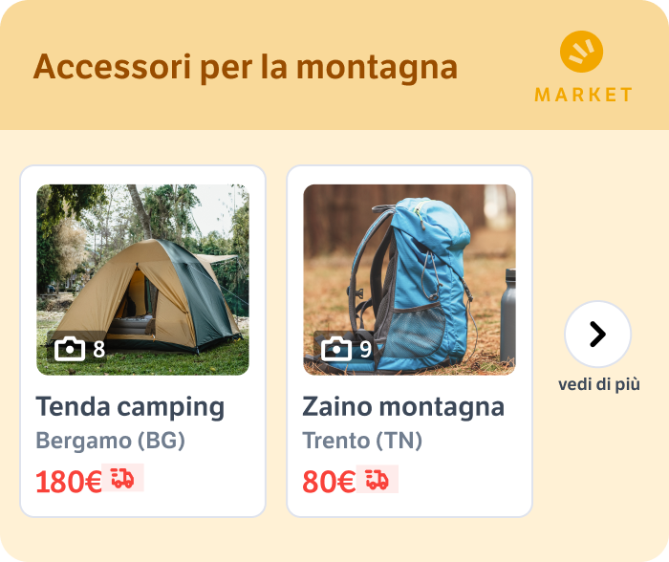669x562 pixels.
Task: Select the 'Tenda camping' title
Action: [x=130, y=406]
